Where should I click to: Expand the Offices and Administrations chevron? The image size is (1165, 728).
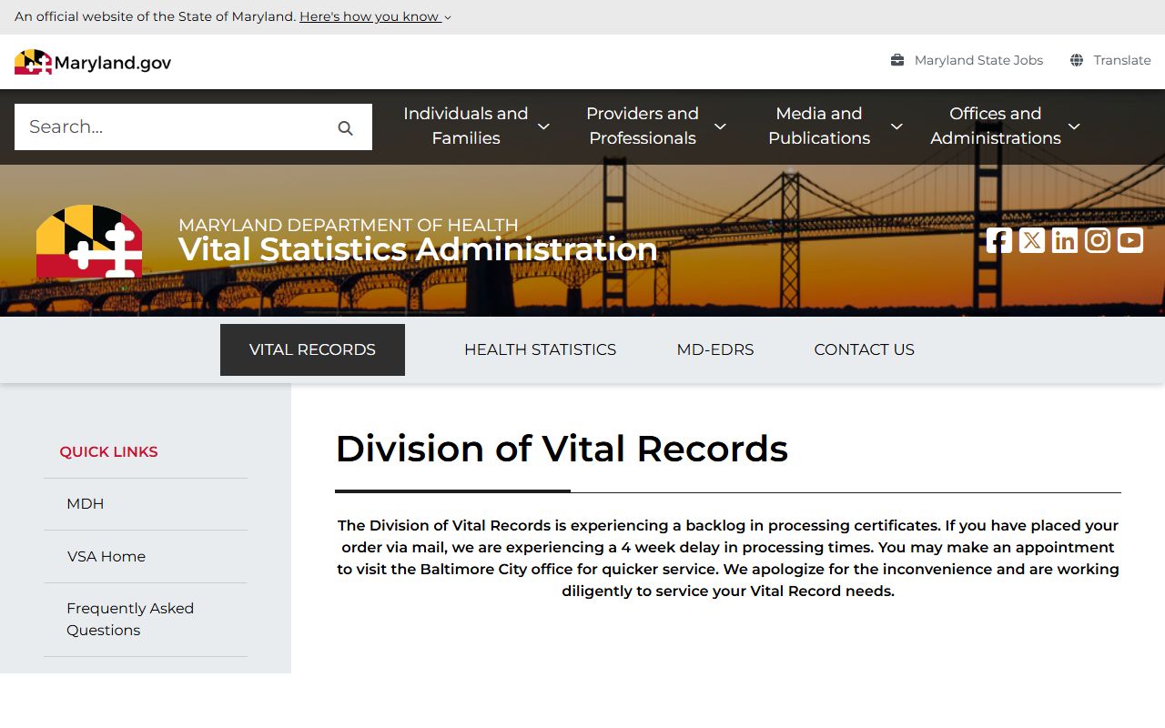pyautogui.click(x=1074, y=126)
